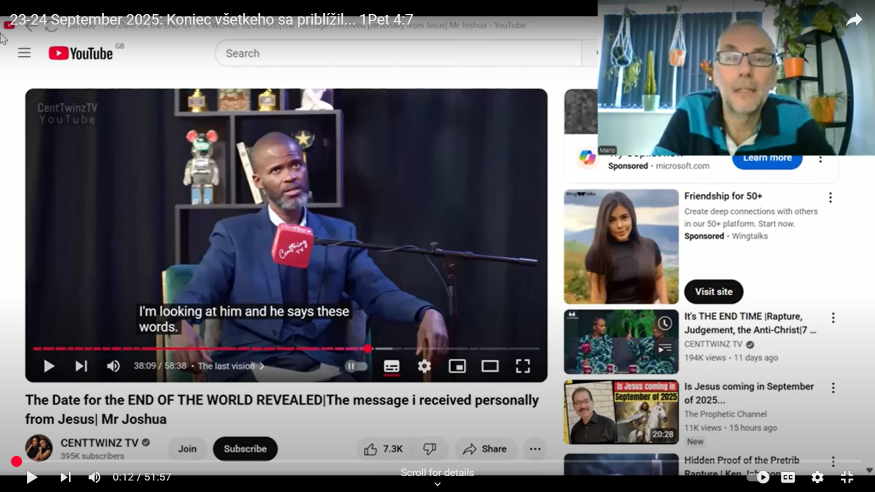The image size is (875, 492).
Task: Click Watch later clock on END TIME thumbnail
Action: pos(664,323)
